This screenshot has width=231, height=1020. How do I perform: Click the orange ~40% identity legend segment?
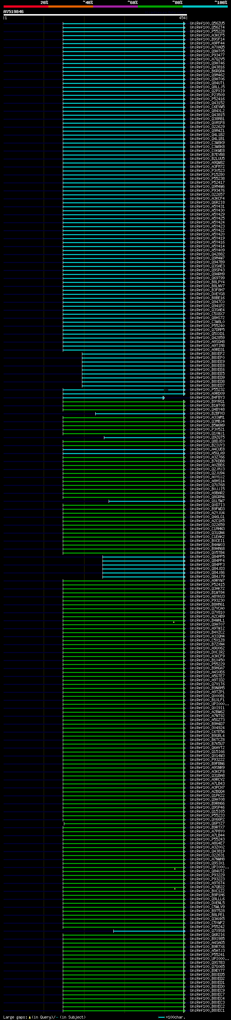pos(71,7)
